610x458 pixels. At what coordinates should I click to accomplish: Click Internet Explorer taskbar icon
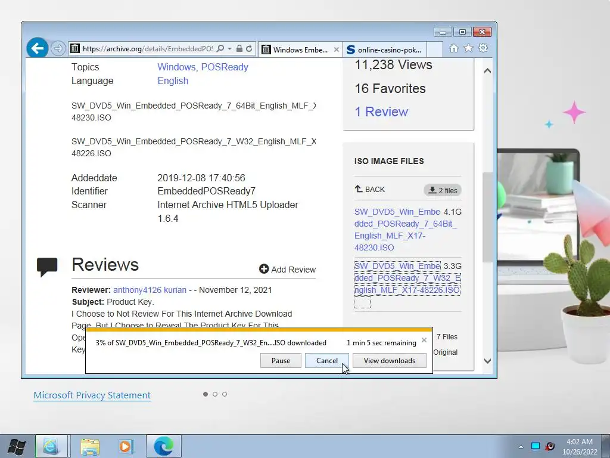tap(52, 446)
